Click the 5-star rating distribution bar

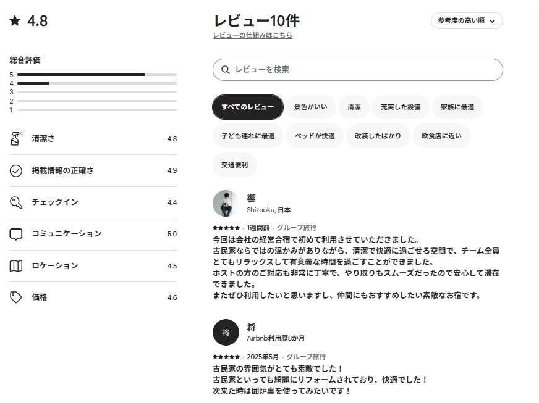coord(97,75)
